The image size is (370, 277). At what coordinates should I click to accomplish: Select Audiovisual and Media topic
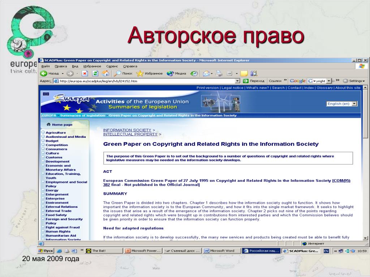[66, 137]
